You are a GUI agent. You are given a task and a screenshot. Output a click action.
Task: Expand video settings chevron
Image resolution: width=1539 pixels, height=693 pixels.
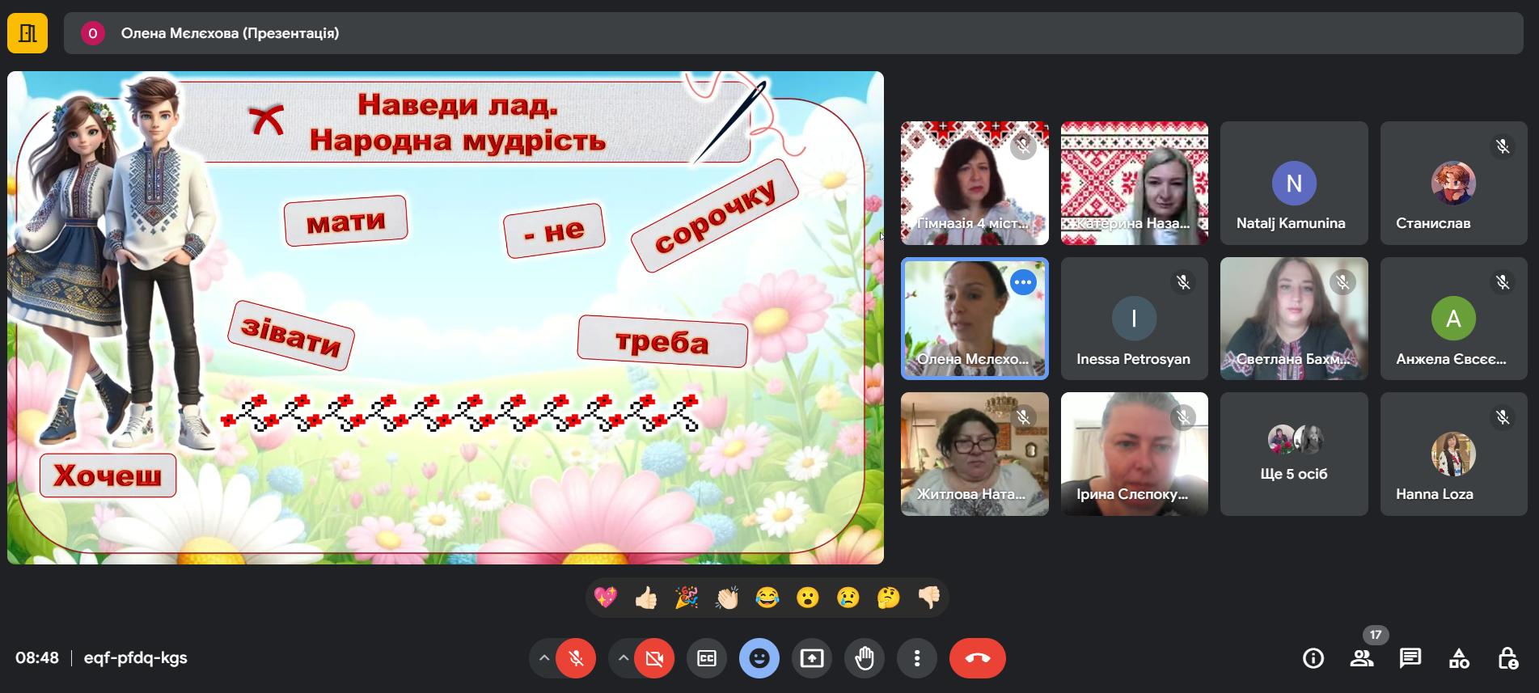pos(623,658)
